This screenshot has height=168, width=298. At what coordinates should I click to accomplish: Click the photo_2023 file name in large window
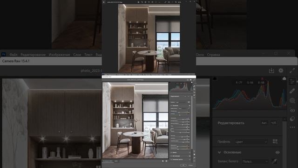pyautogui.click(x=91, y=70)
